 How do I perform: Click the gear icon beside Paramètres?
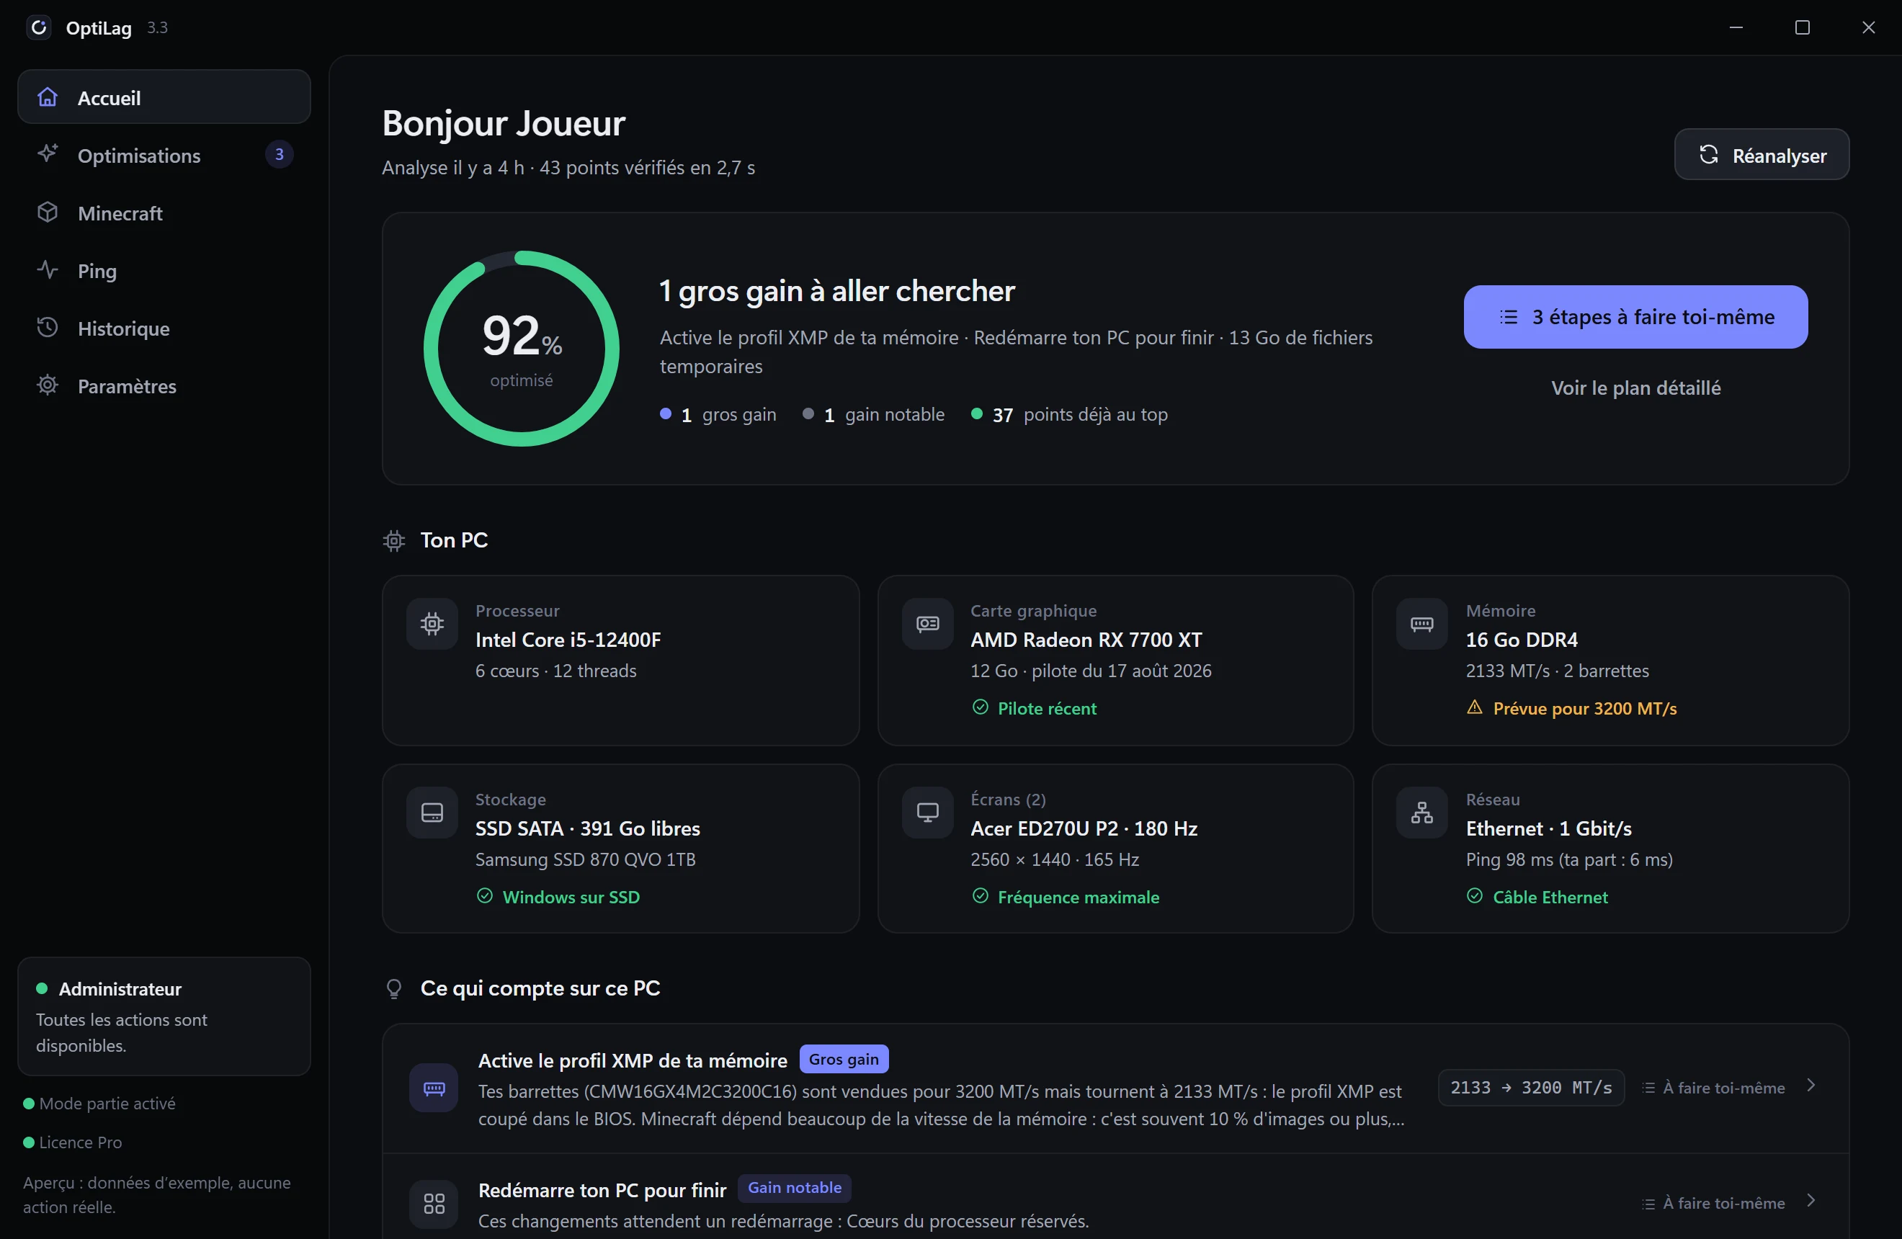coord(48,385)
